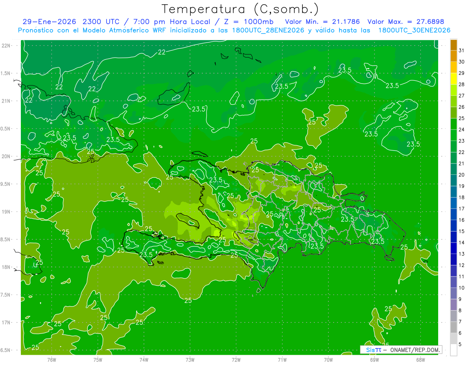
Task: Click the '18' value on the color scale
Action: [462, 197]
